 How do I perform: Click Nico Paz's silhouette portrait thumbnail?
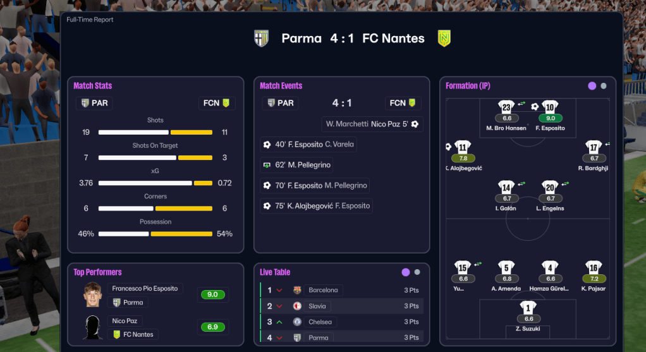point(93,327)
